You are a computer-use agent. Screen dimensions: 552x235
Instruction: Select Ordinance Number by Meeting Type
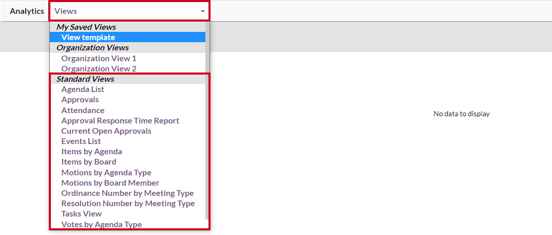[x=127, y=193]
